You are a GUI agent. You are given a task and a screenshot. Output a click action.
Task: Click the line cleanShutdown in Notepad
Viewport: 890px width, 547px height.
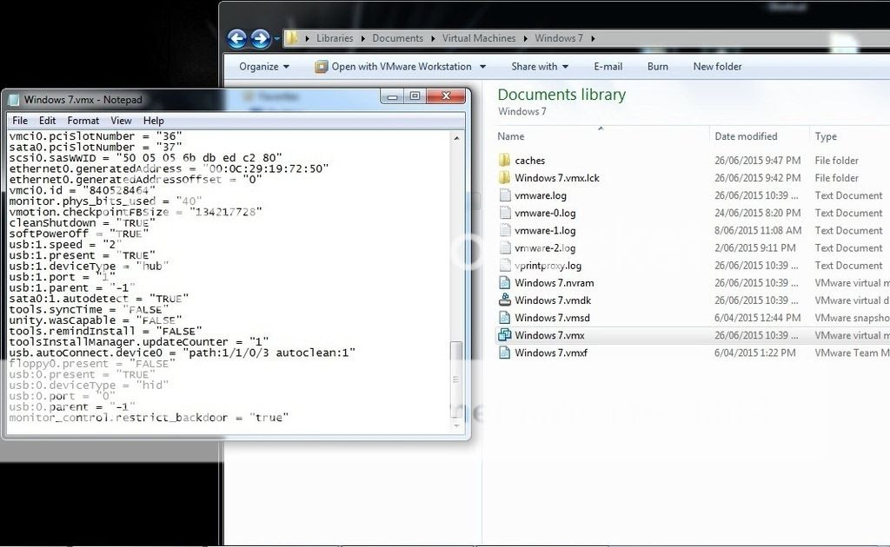pos(82,223)
